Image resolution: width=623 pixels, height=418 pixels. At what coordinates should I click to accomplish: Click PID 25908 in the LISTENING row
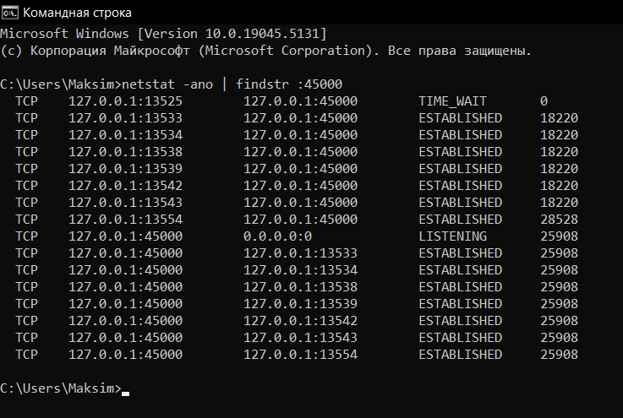559,236
